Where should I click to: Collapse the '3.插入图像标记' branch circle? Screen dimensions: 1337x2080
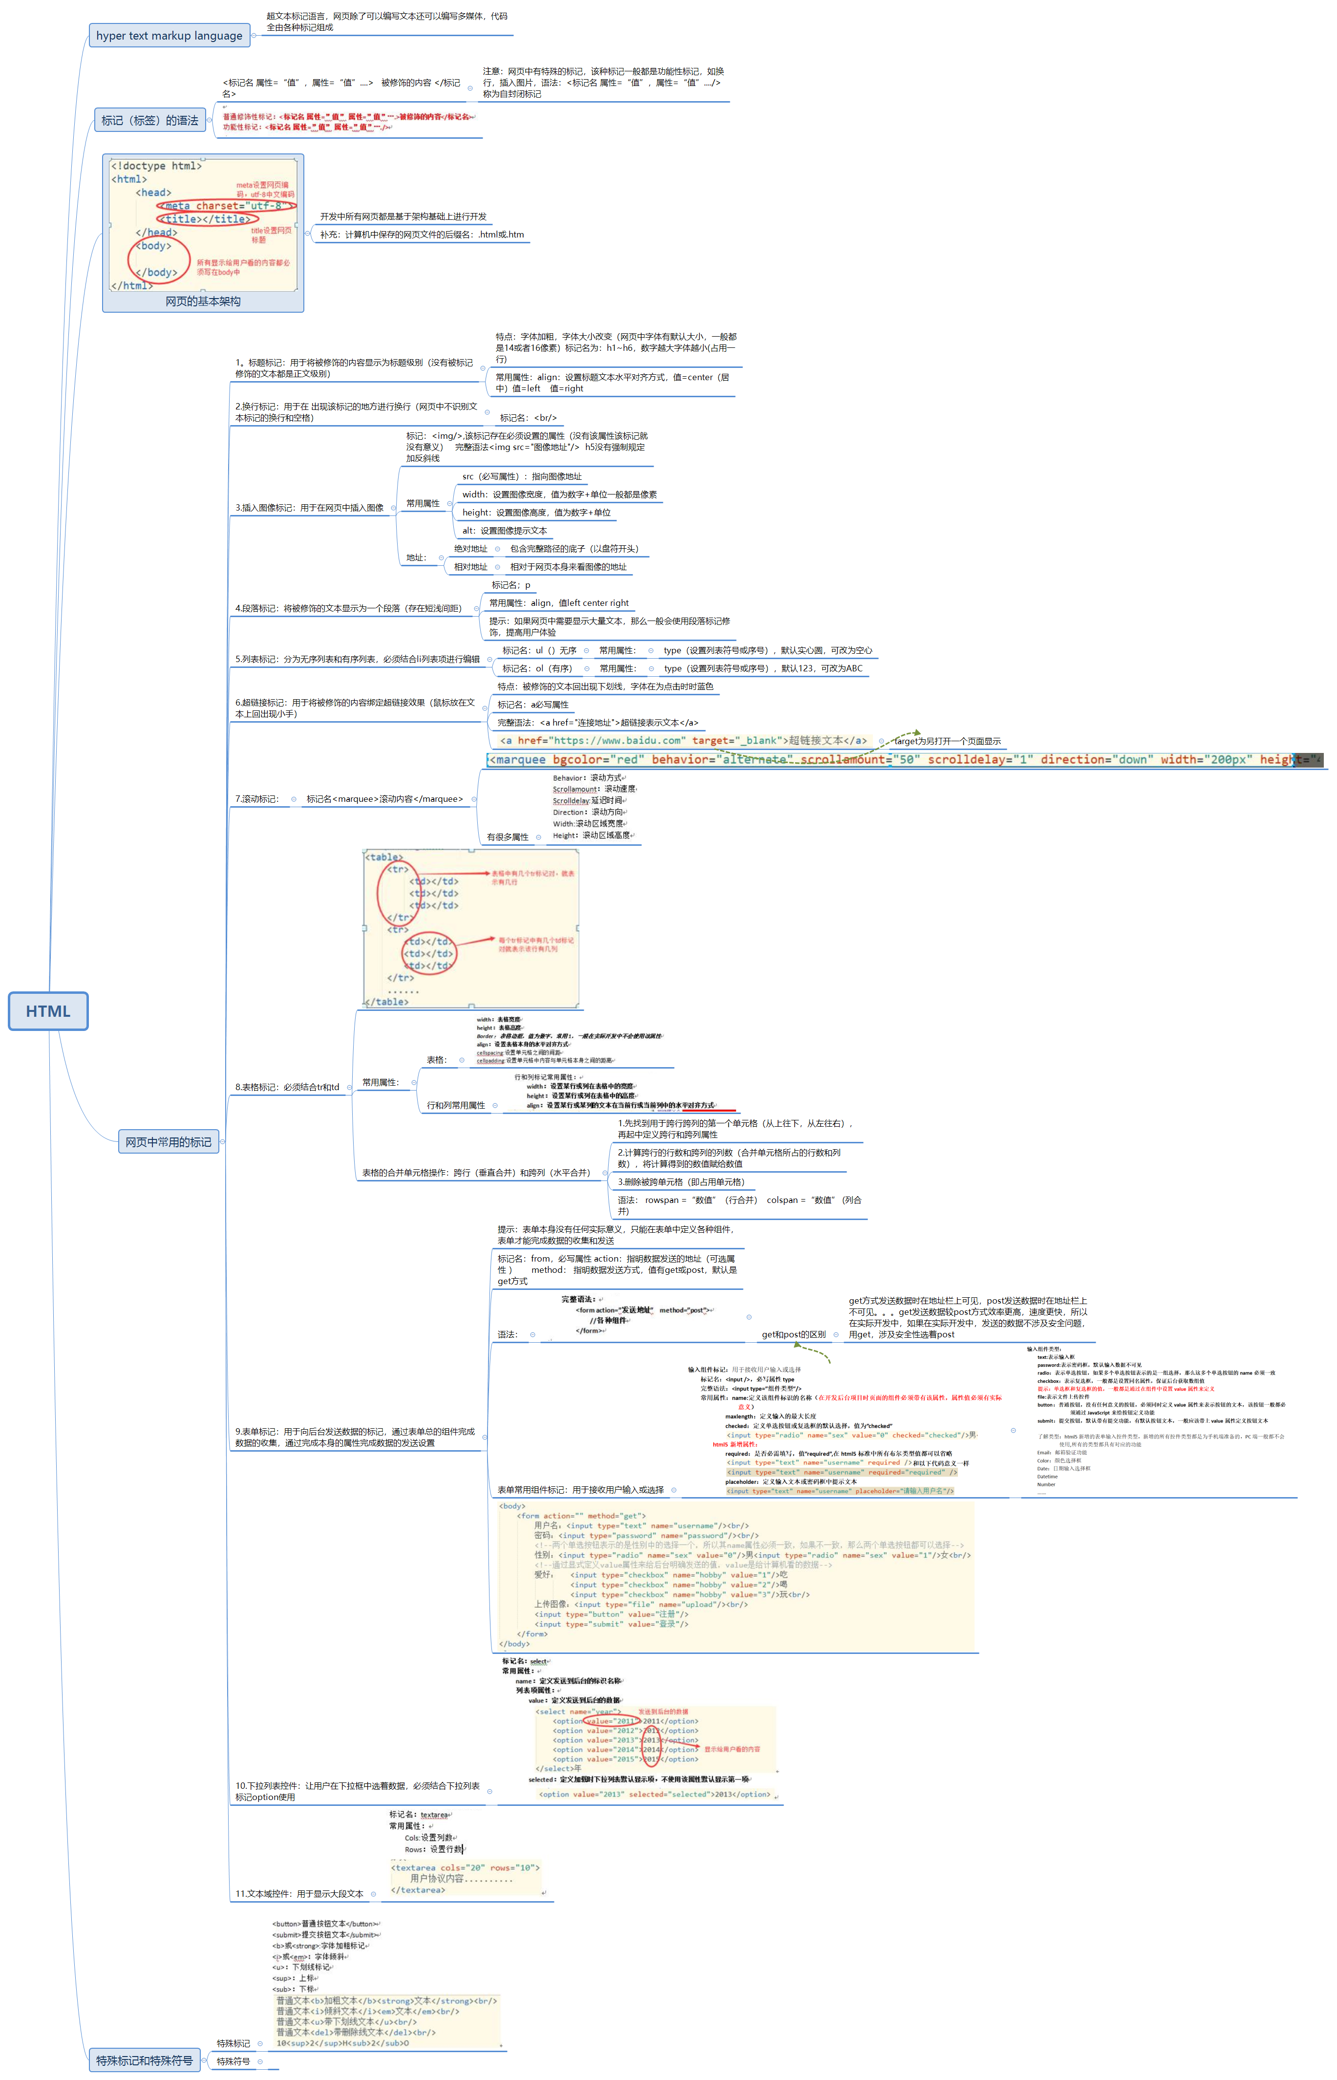[393, 508]
